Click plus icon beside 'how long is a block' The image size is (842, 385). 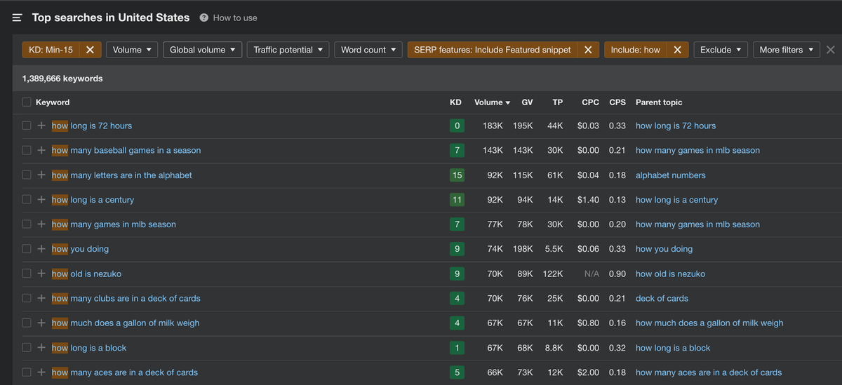[41, 348]
